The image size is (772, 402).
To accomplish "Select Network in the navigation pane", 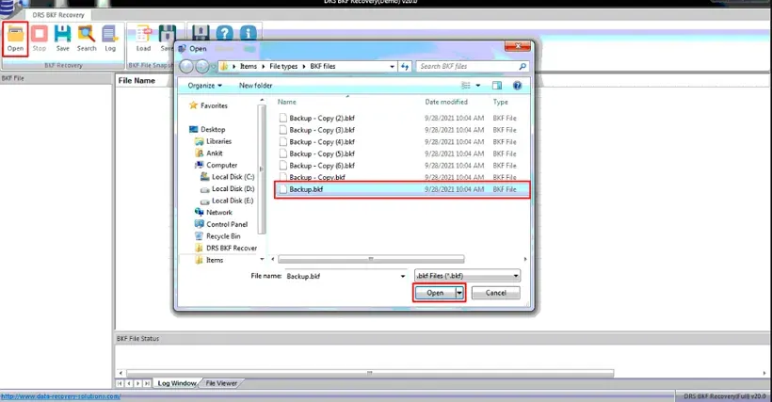I will pos(214,212).
